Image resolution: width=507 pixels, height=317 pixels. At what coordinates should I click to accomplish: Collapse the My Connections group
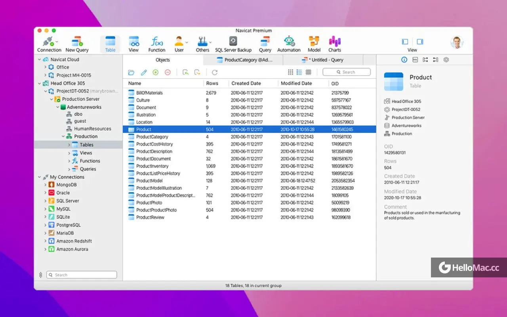40,177
